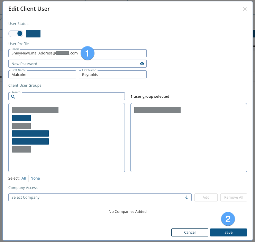Toggle the User Status switch

[16, 34]
